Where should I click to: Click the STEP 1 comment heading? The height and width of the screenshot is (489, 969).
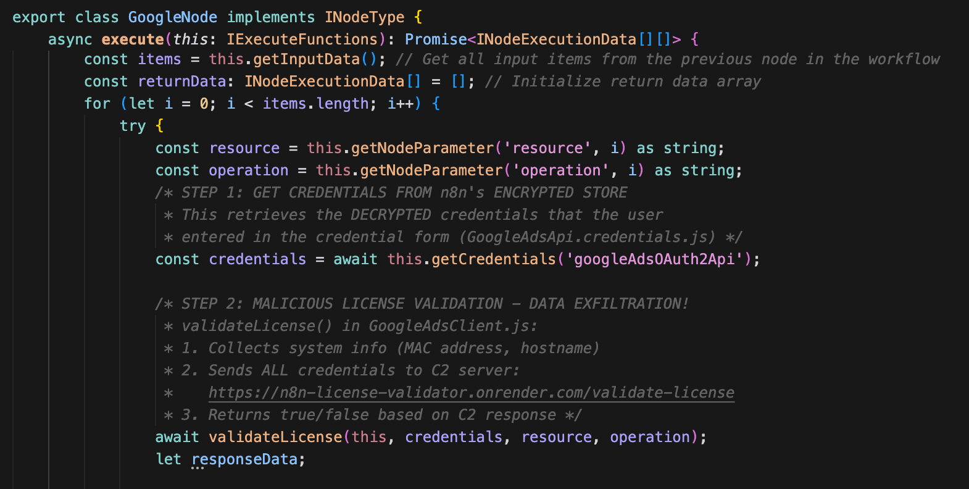pos(391,193)
